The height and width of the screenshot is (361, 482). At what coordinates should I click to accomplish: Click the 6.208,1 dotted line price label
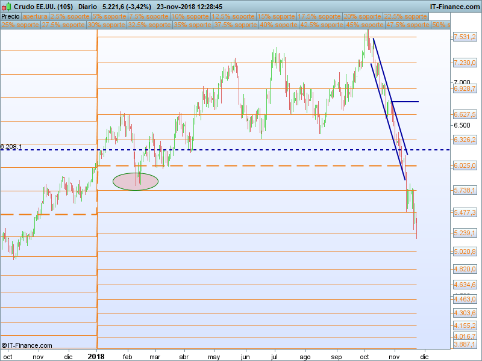[x=11, y=147]
